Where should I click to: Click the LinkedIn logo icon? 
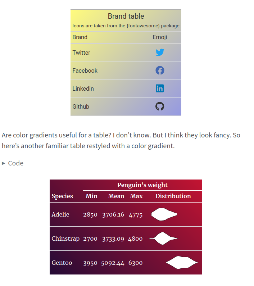point(160,88)
